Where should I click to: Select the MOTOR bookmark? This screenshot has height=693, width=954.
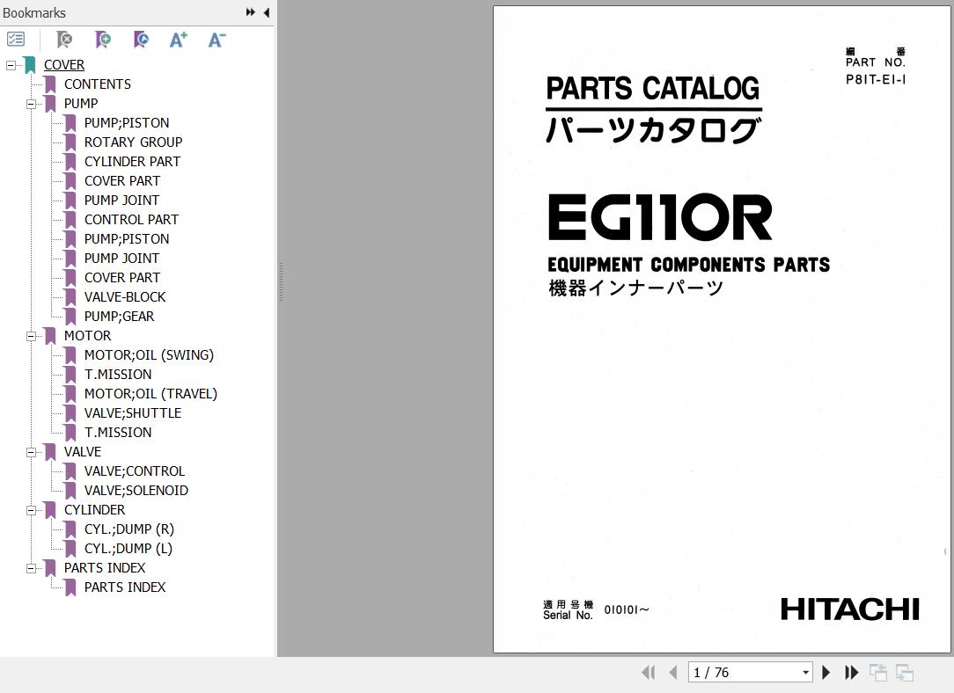[x=88, y=336]
